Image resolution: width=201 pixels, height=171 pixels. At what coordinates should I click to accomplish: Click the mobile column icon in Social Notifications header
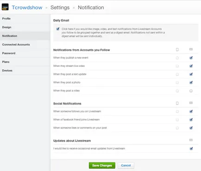(x=177, y=103)
